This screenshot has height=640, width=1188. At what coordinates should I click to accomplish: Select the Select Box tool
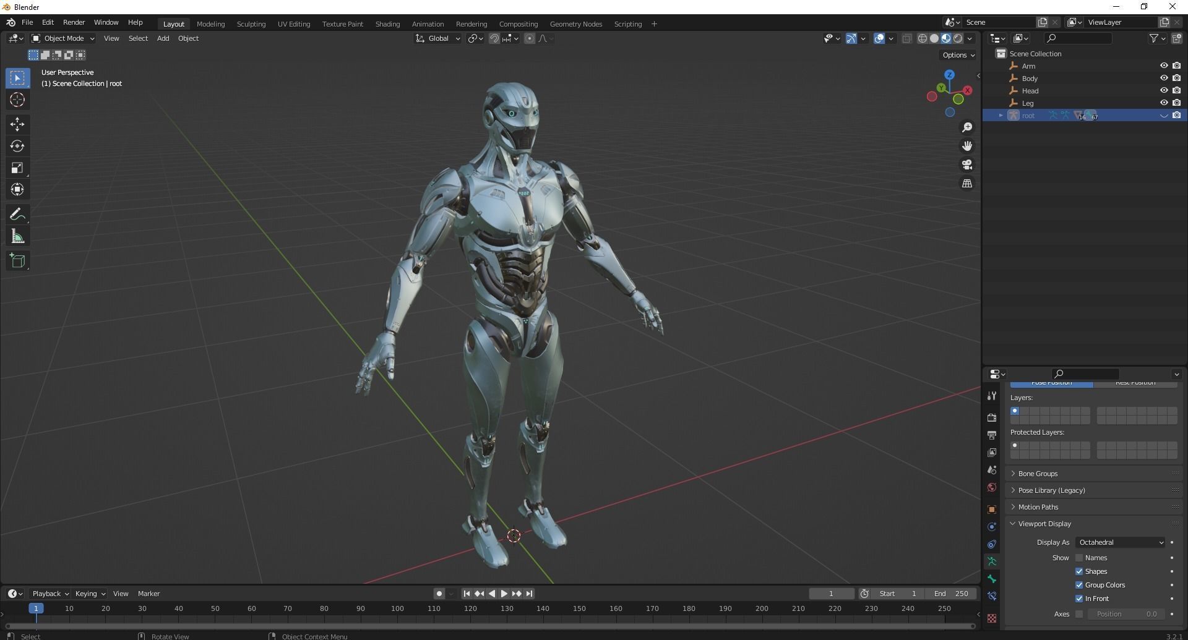point(17,78)
